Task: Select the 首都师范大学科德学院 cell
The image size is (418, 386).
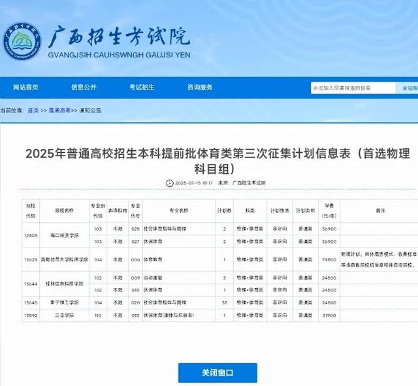Action: (64, 260)
